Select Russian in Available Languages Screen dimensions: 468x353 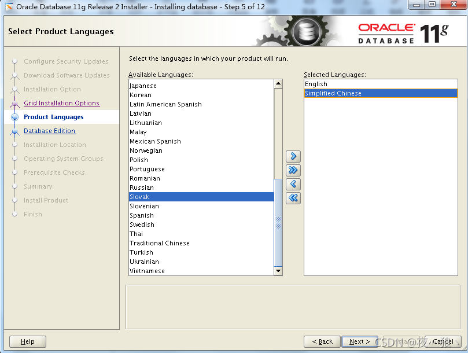pos(201,187)
